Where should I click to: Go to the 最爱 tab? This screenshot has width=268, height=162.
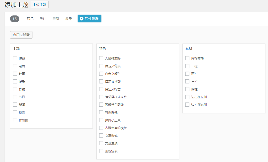[x=69, y=19]
